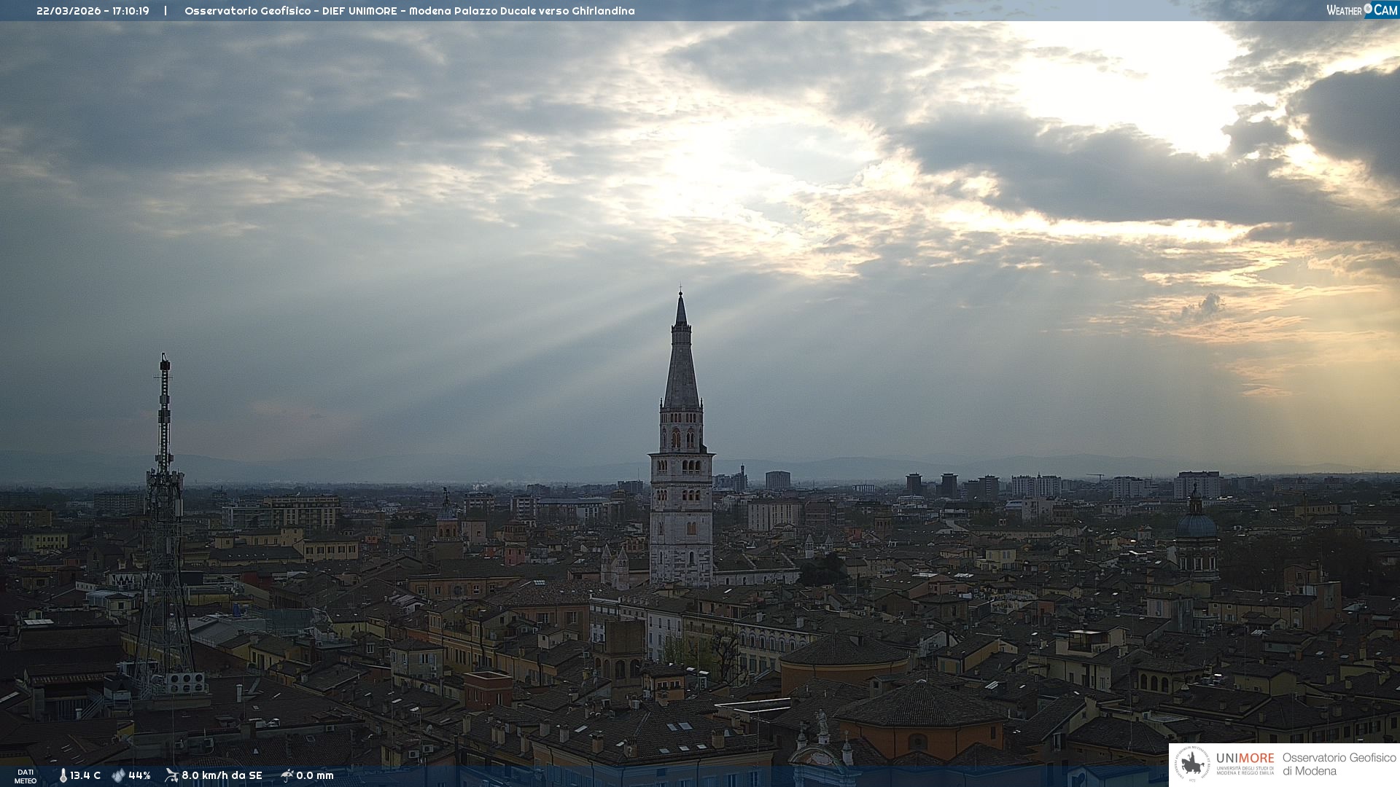The height and width of the screenshot is (787, 1400).
Task: Click the 22/03/2026 date and time stamp
Action: 93,11
